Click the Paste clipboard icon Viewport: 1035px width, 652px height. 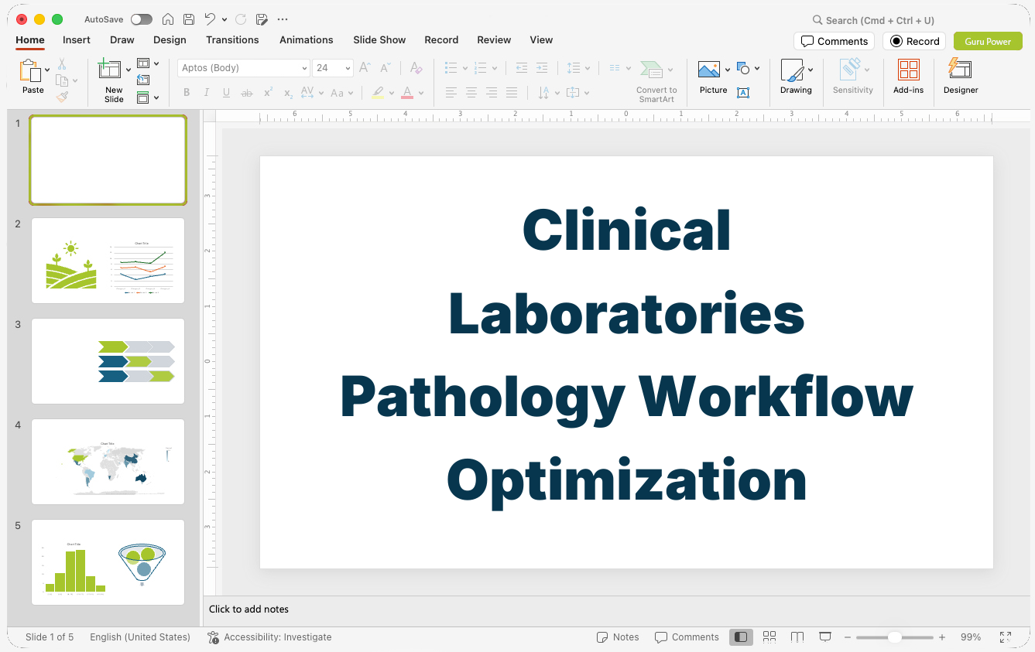[x=30, y=70]
